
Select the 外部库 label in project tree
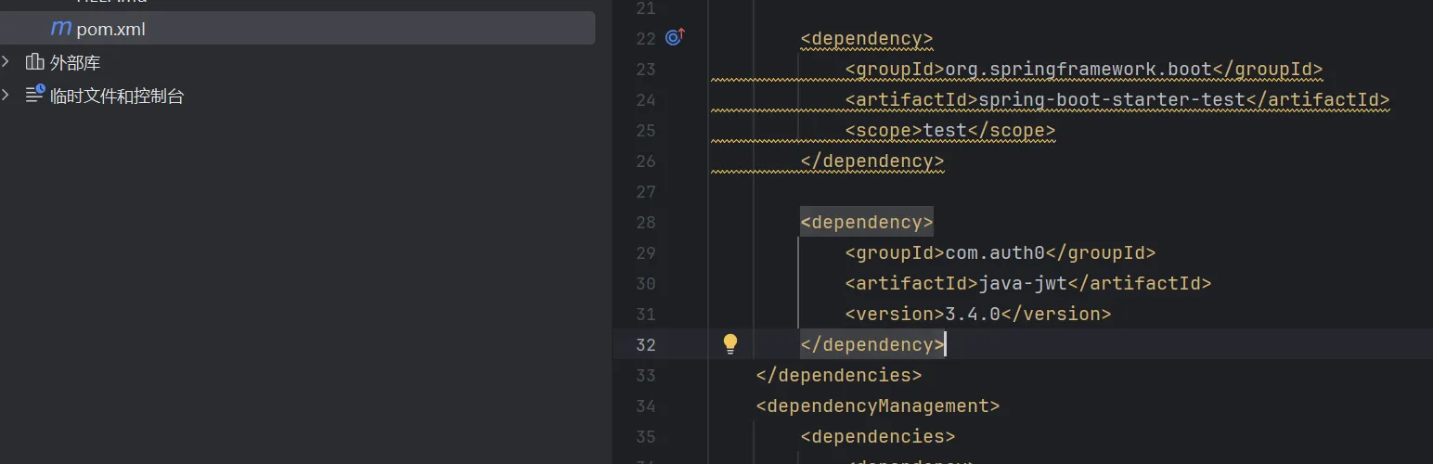pos(75,63)
